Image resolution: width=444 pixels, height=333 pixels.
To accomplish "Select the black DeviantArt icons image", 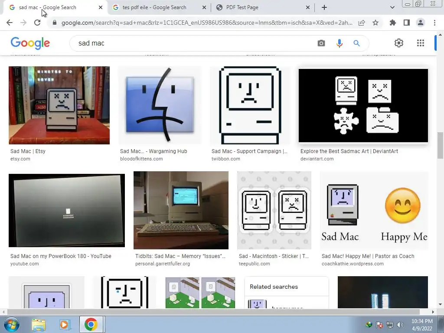I will [363, 105].
